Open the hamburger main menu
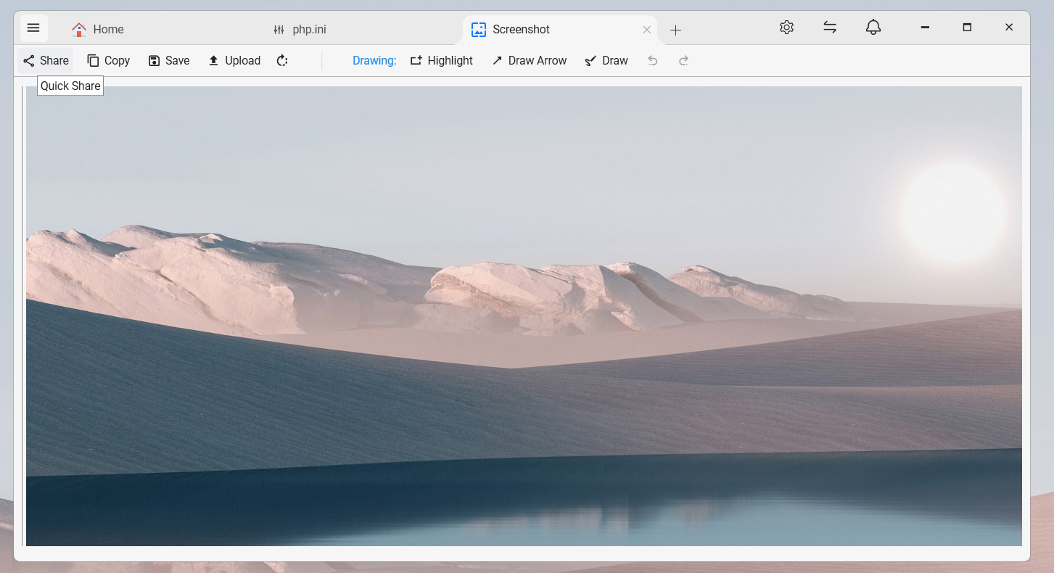Screen dimensions: 1054x573 point(33,28)
